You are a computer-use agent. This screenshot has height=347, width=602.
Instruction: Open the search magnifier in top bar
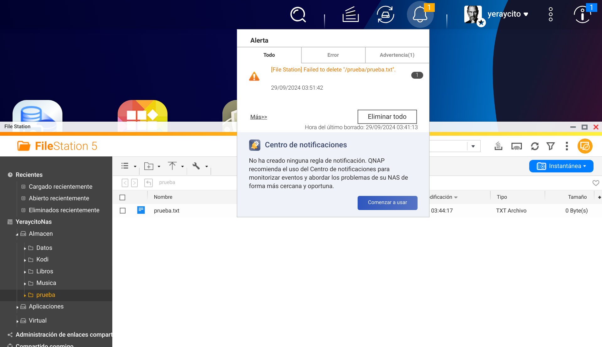pyautogui.click(x=298, y=14)
